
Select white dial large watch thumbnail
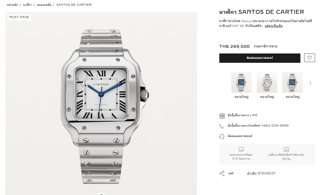267,82
